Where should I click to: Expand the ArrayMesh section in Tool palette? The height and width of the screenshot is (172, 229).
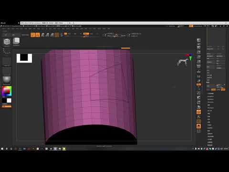click(210, 97)
